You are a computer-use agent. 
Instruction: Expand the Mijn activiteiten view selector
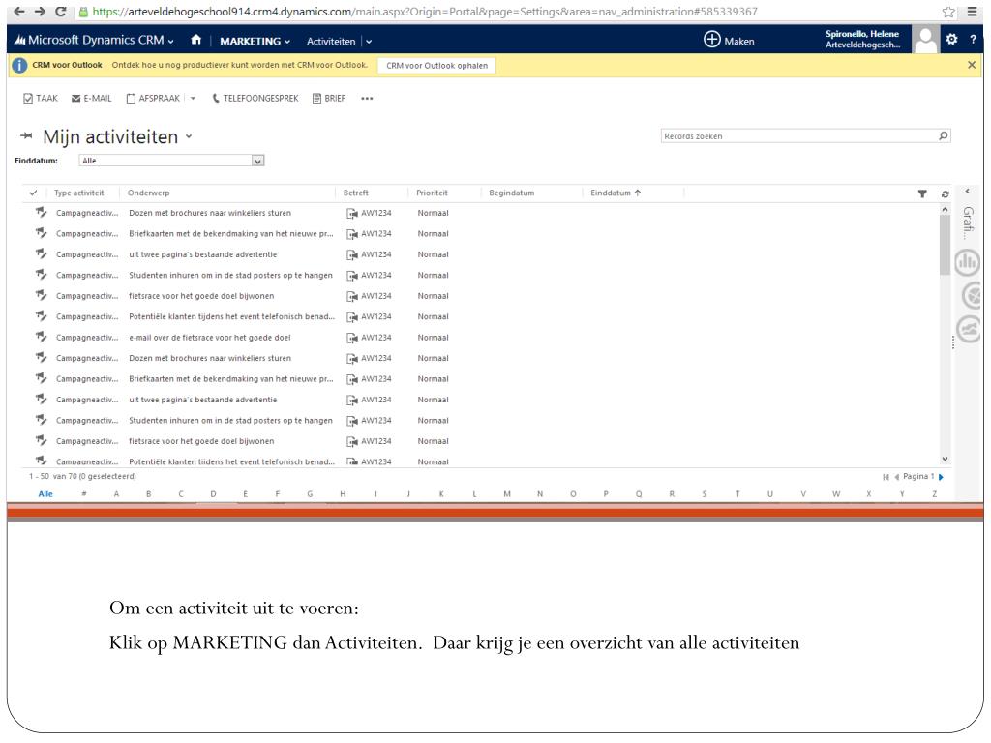[x=189, y=137]
